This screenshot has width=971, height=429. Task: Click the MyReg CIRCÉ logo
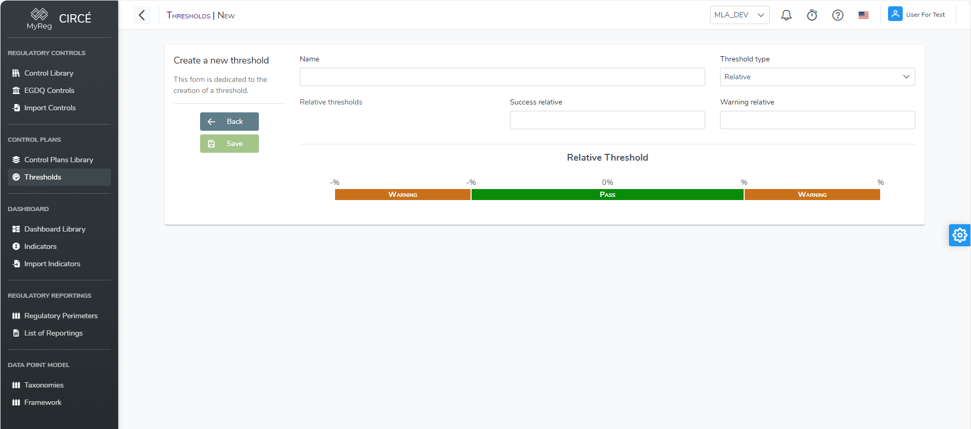coord(59,19)
